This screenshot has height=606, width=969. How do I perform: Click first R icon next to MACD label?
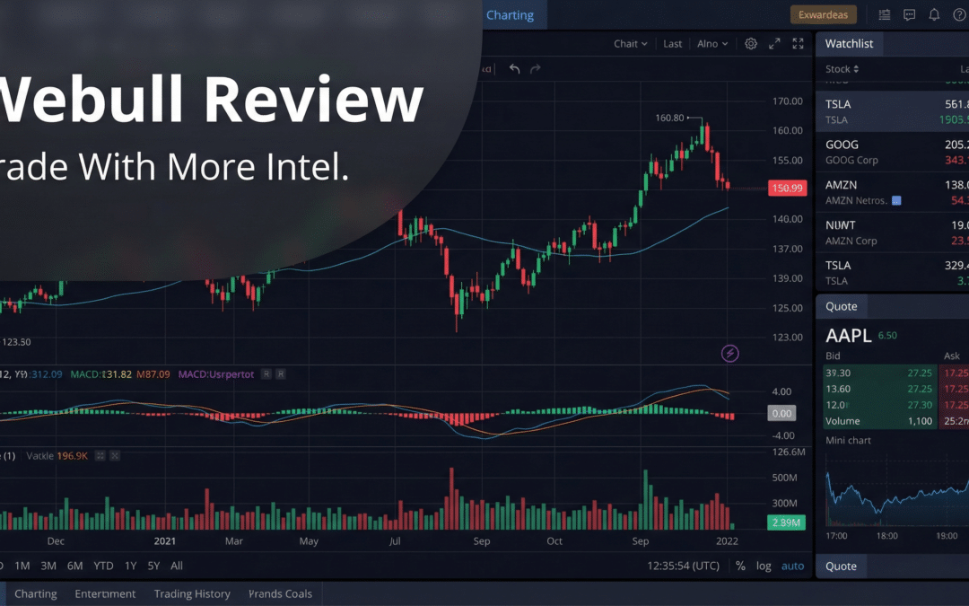tap(266, 374)
